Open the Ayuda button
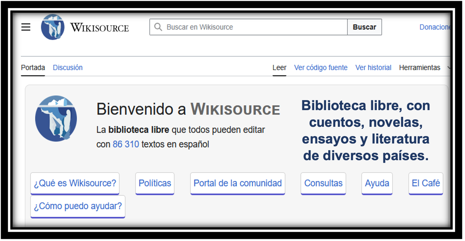Image resolution: width=465 pixels, height=241 pixels. (377, 183)
